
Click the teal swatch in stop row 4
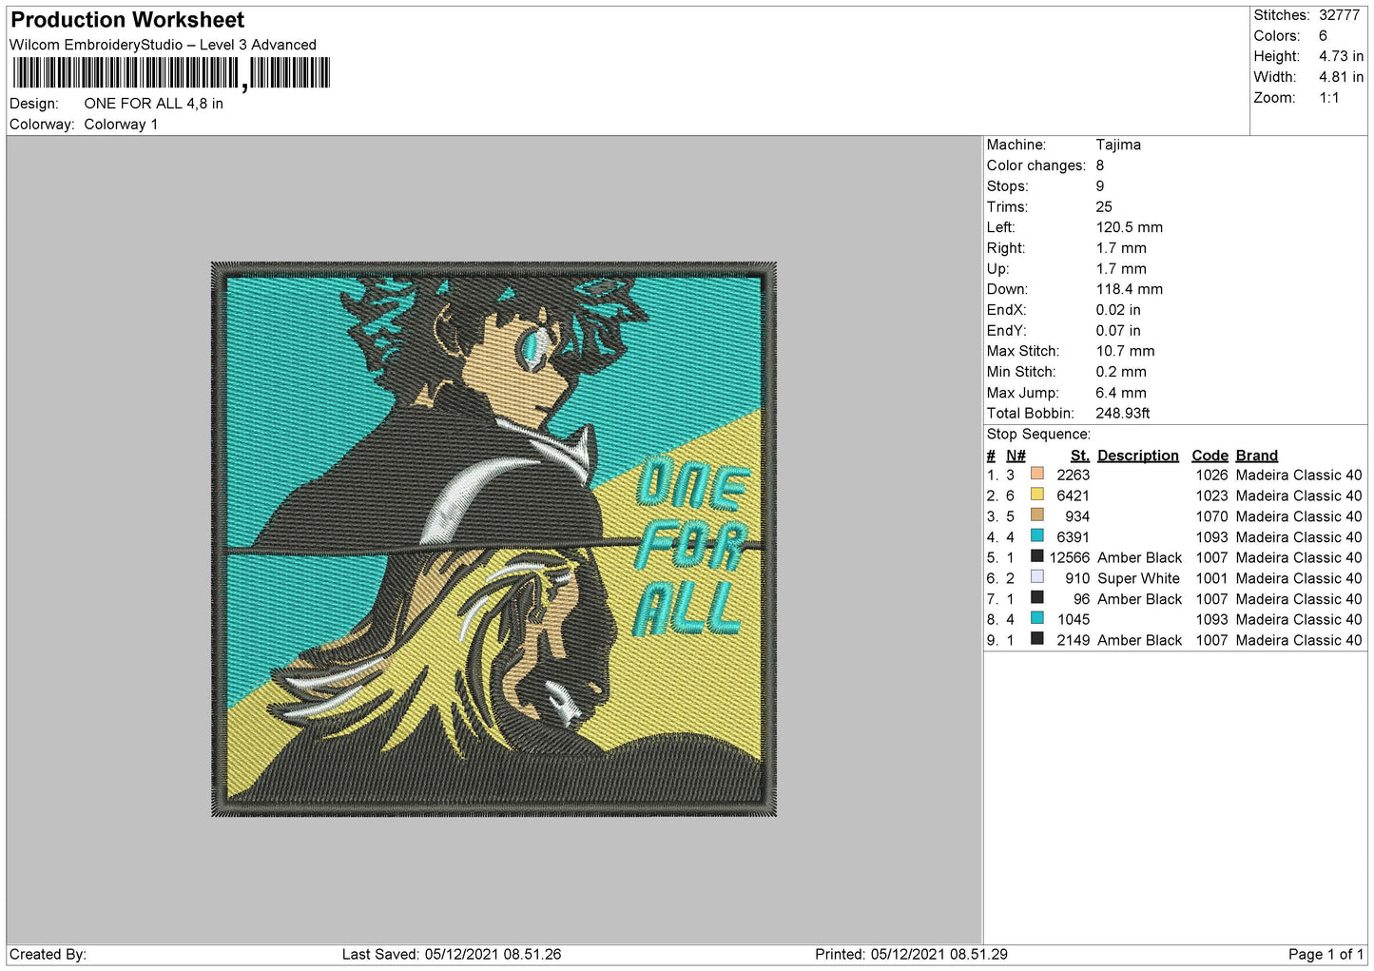click(x=1036, y=535)
